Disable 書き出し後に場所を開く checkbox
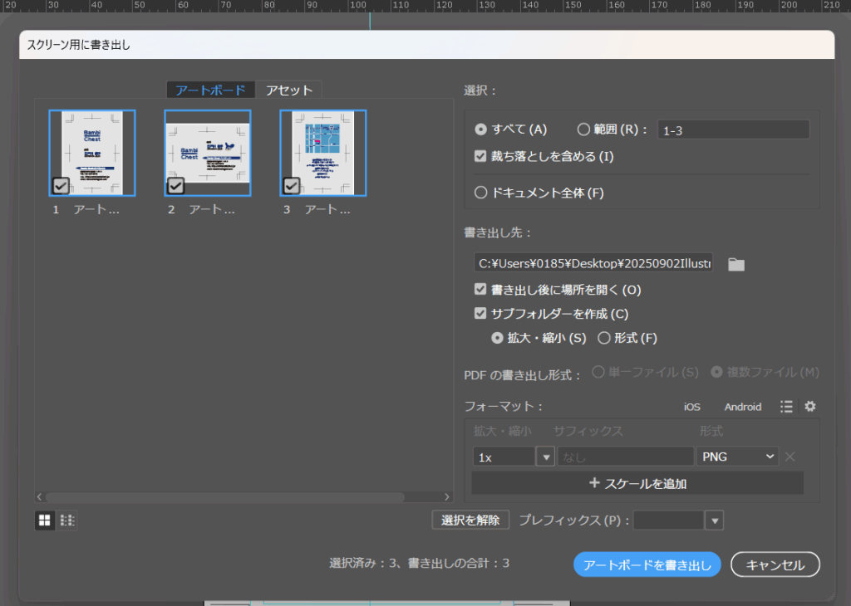Image resolution: width=851 pixels, height=606 pixels. (x=480, y=290)
